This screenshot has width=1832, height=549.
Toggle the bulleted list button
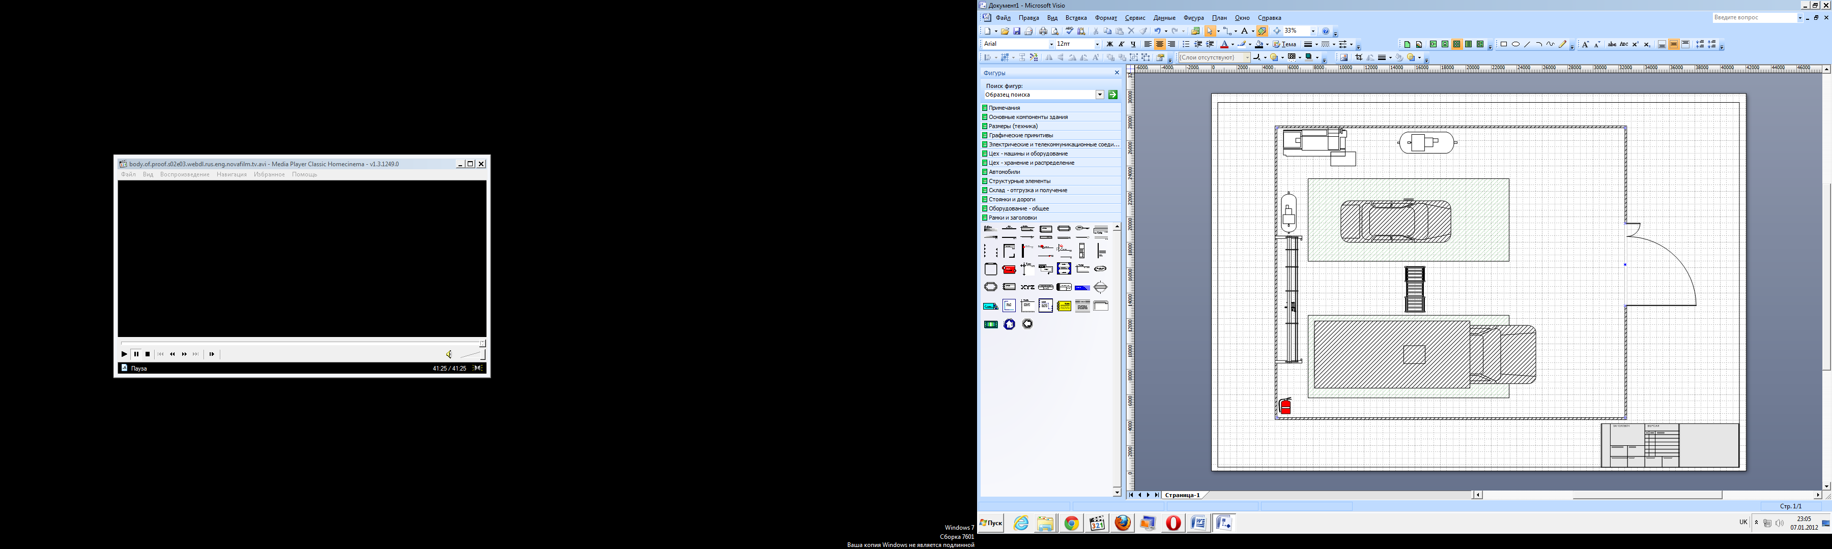1186,44
